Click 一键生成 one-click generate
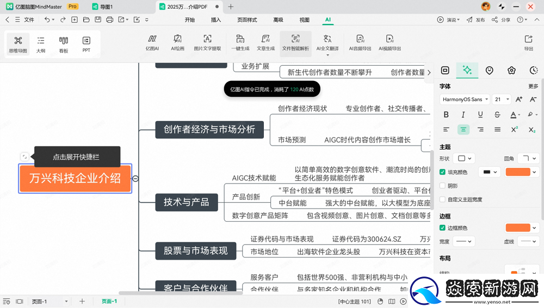544x308 pixels. click(x=240, y=43)
